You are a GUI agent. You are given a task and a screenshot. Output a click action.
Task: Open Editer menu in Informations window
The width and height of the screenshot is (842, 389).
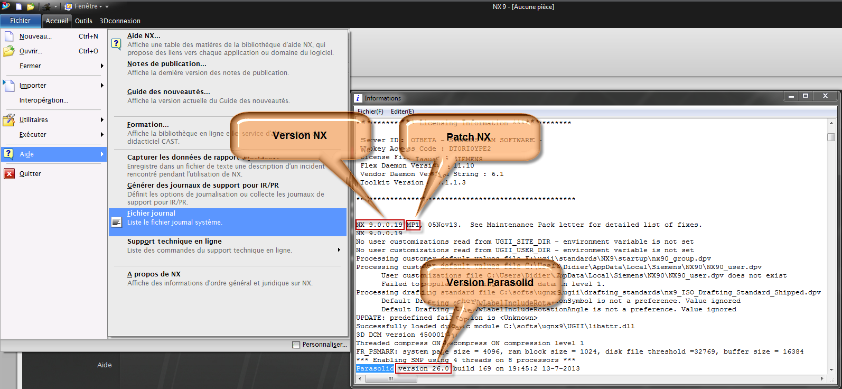click(x=402, y=112)
